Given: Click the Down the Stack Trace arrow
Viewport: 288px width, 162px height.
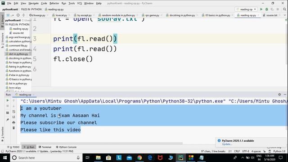Looking at the screenshot, I should [x=13, y=106].
